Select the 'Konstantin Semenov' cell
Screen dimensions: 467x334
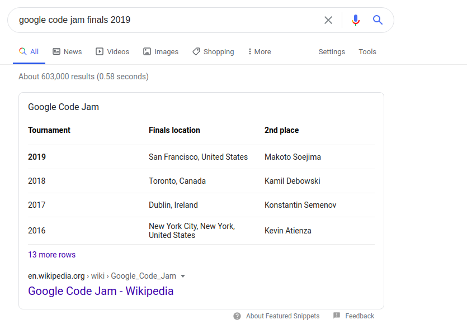pos(300,205)
